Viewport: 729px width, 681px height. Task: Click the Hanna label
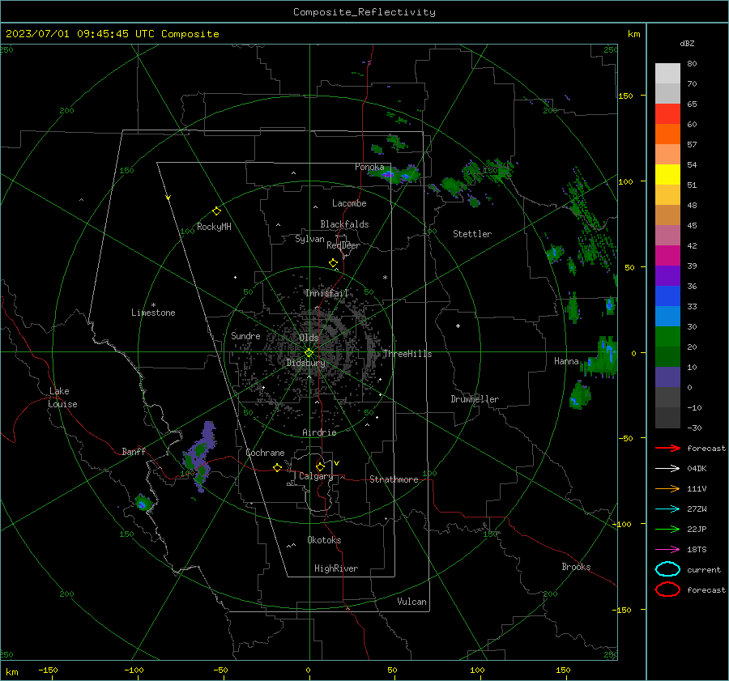(x=566, y=361)
